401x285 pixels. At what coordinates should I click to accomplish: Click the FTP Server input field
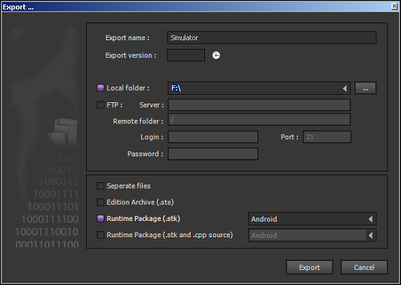pos(259,105)
